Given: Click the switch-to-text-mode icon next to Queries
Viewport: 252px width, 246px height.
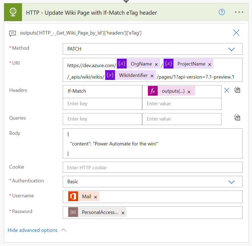Looking at the screenshot, I should (x=237, y=118).
